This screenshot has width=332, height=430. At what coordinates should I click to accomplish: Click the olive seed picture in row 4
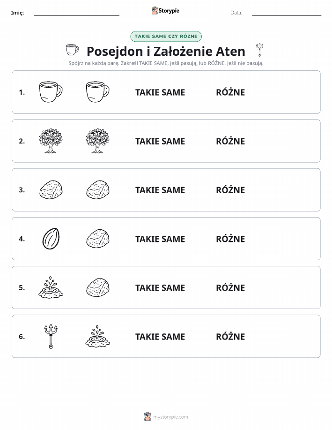[x=51, y=239]
